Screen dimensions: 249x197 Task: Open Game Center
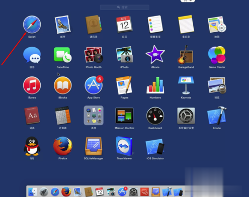click(x=217, y=55)
